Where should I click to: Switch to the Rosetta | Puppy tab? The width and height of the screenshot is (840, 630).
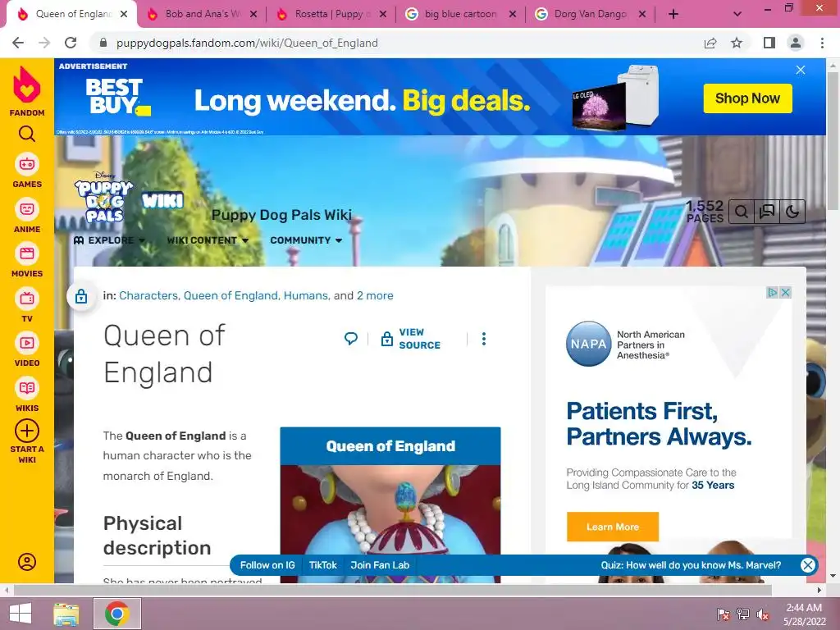[332, 15]
